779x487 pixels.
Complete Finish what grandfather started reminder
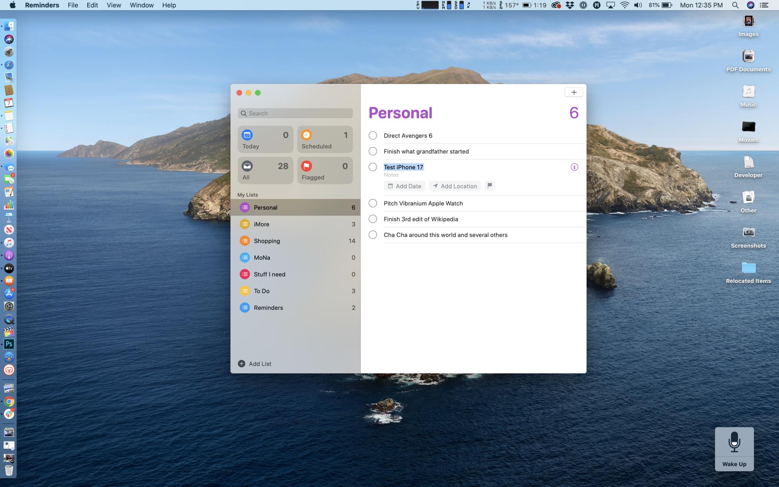pos(373,151)
